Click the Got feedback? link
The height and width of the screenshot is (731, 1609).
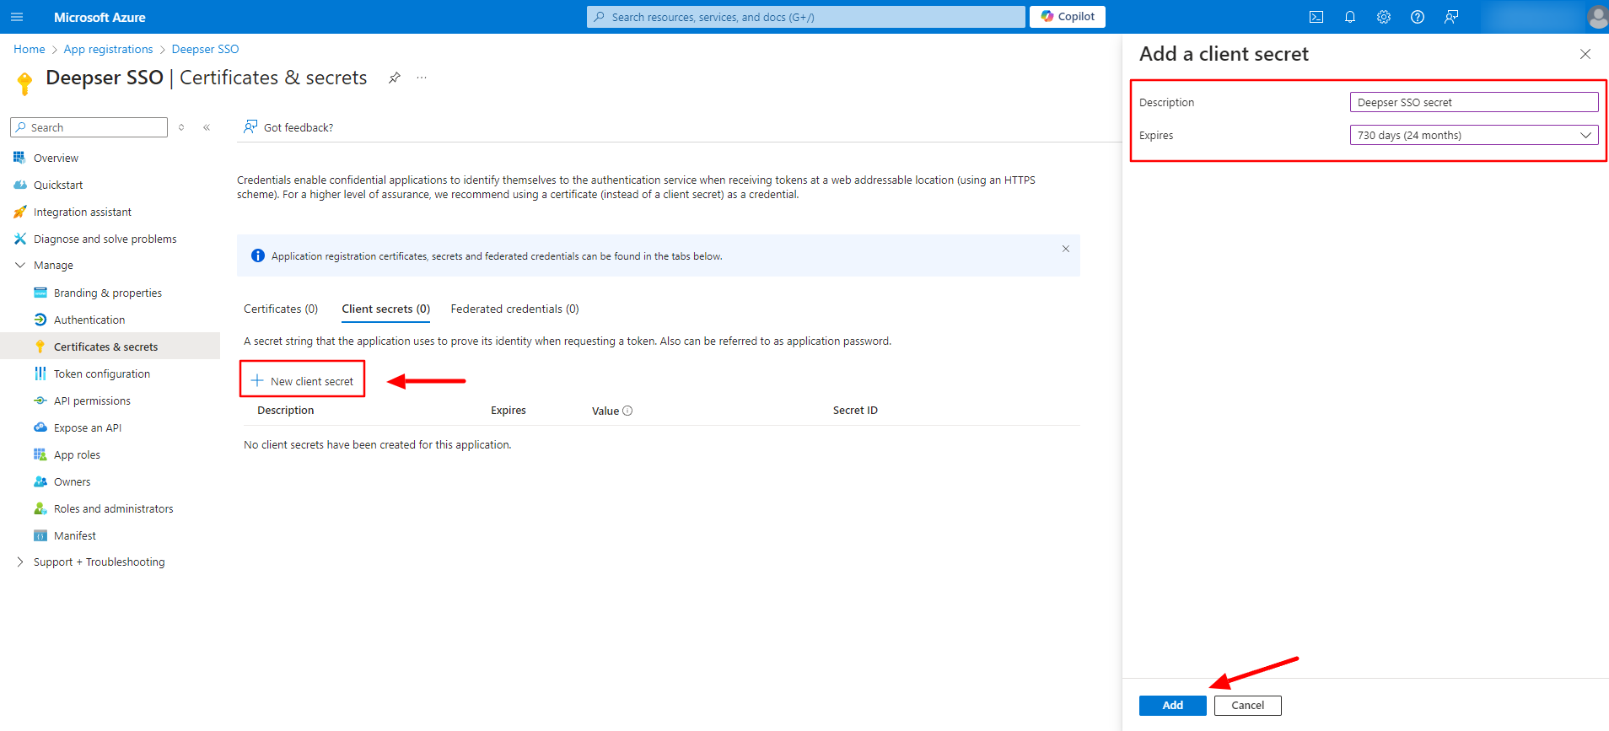pos(299,127)
